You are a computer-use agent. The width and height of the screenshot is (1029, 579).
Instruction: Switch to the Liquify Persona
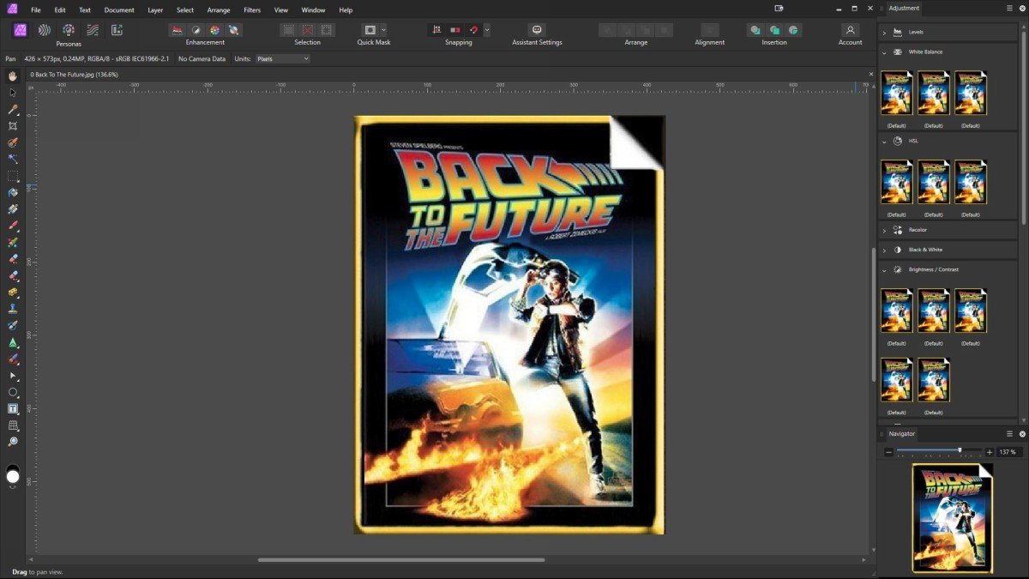(45, 29)
